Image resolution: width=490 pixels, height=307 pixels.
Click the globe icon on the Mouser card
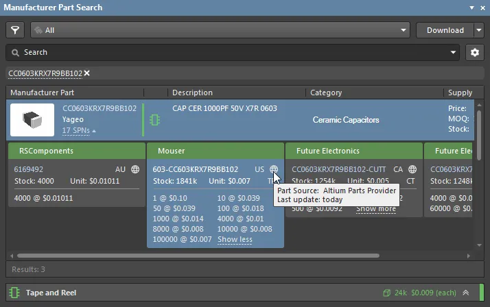pyautogui.click(x=274, y=169)
